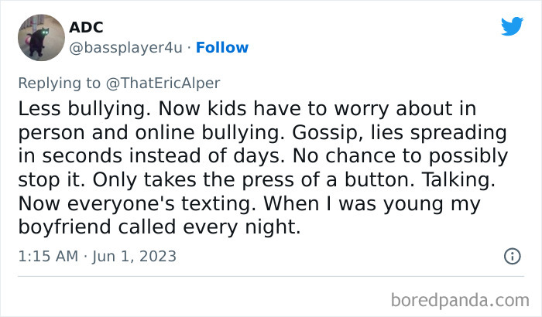Open the tweet info circle icon
Screen dimensions: 542x317
click(x=512, y=256)
